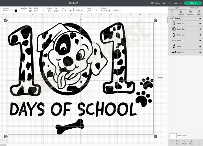Click the delete X handle on the selection
Image resolution: width=203 pixels, height=146 pixels.
pos(6,20)
